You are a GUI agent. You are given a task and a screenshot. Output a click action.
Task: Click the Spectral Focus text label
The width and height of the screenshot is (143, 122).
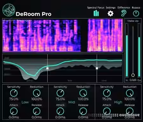96,8
